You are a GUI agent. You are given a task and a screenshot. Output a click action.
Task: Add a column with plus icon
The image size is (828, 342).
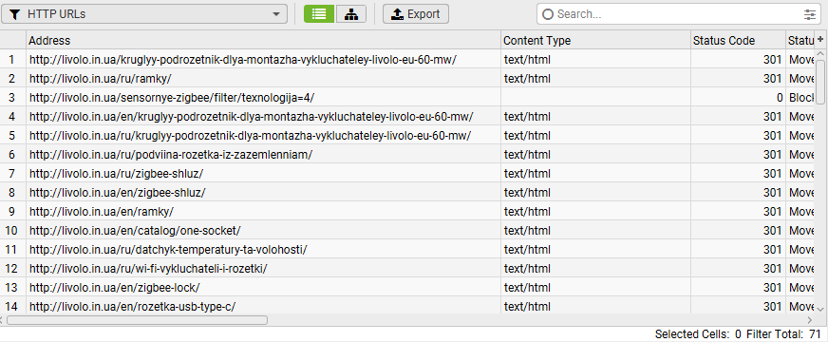[820, 40]
